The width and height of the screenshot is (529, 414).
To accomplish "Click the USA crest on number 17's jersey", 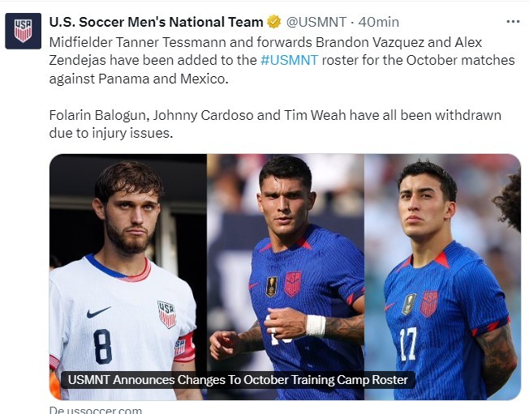I will [x=428, y=304].
